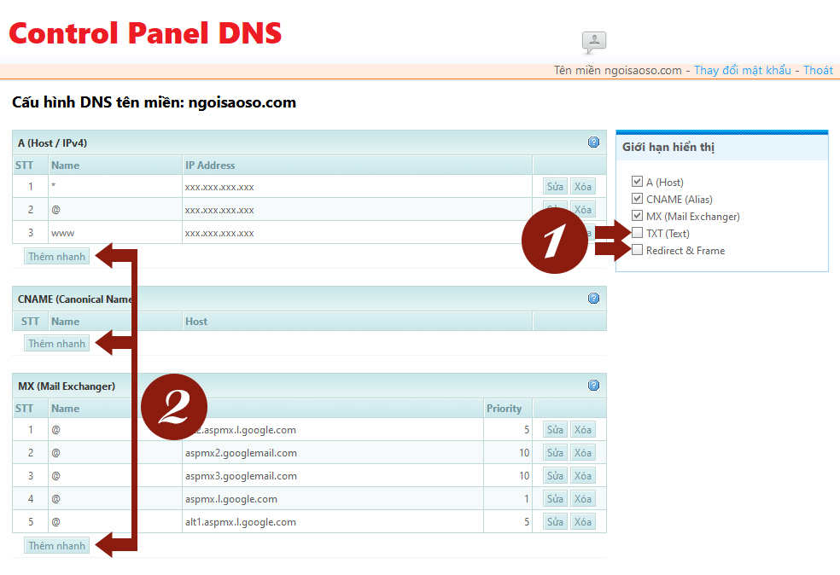Open help icon for CNAME section
Viewport: 840px width, 575px height.
tap(593, 299)
